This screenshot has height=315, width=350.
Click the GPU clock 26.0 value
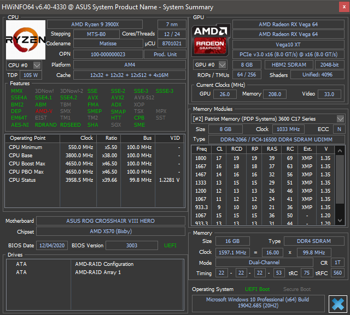click(x=225, y=94)
